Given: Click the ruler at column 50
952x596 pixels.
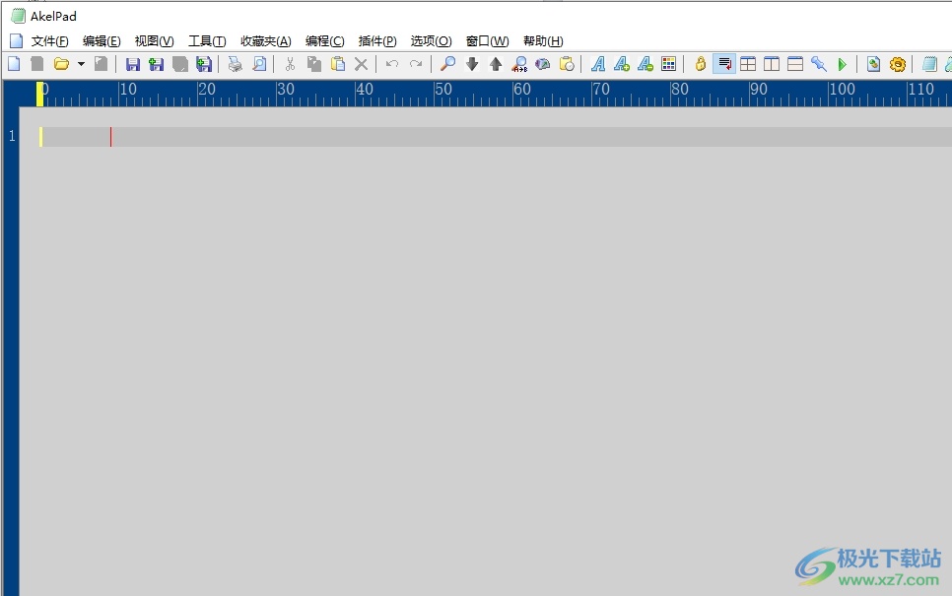Looking at the screenshot, I should [x=442, y=90].
